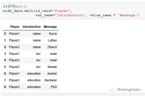
Task: Click the PhD value in row 8
Action: pyautogui.click(x=54, y=87)
